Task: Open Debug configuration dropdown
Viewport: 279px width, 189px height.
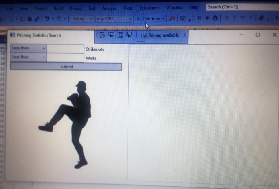Action: 82,19
